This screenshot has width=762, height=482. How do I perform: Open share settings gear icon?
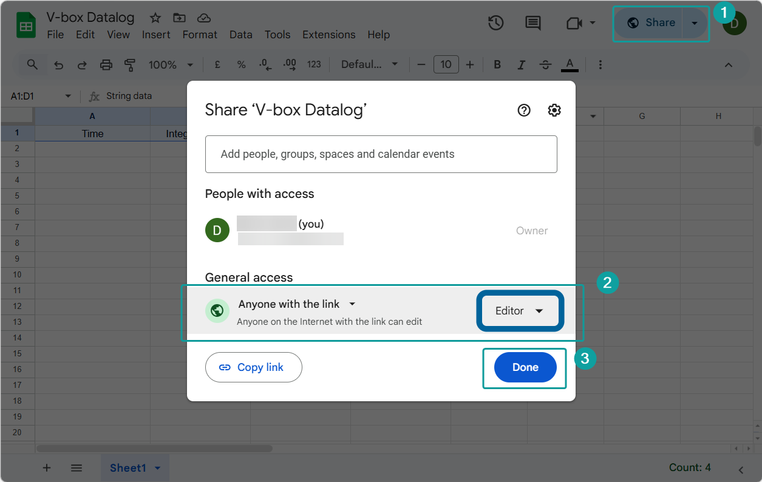(x=554, y=110)
